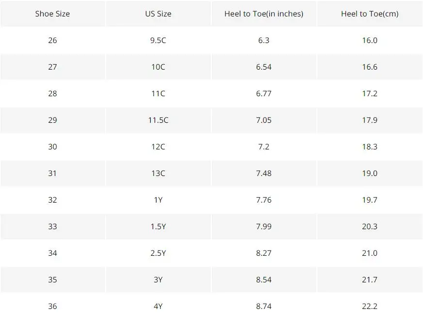
Task: Click shoe size 33 cell
Action: point(53,226)
